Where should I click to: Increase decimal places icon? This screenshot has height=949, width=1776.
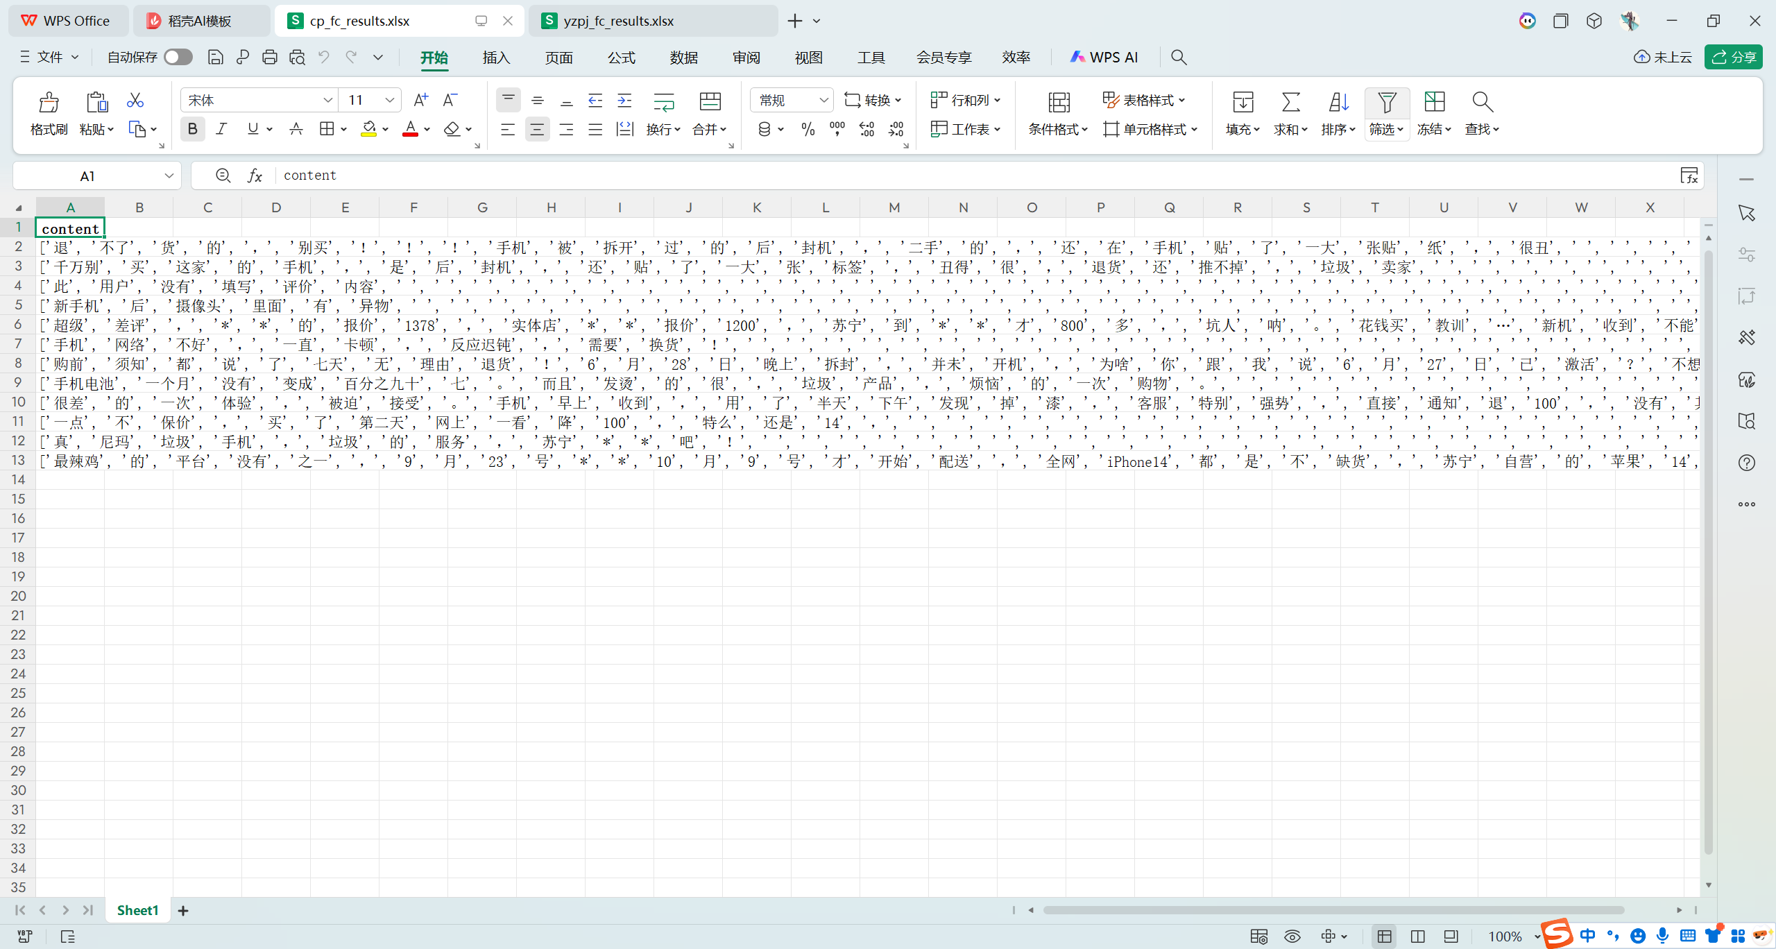[x=866, y=129]
